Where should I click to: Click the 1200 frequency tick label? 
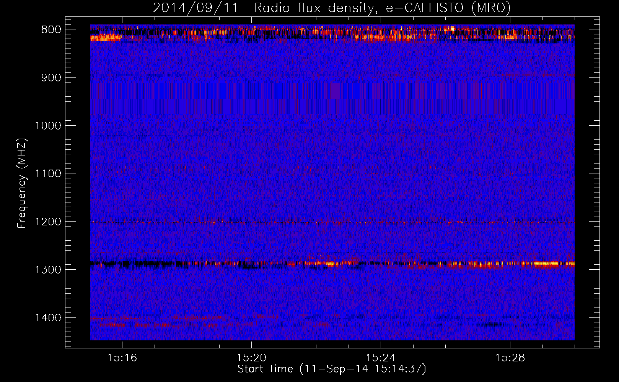click(x=48, y=222)
